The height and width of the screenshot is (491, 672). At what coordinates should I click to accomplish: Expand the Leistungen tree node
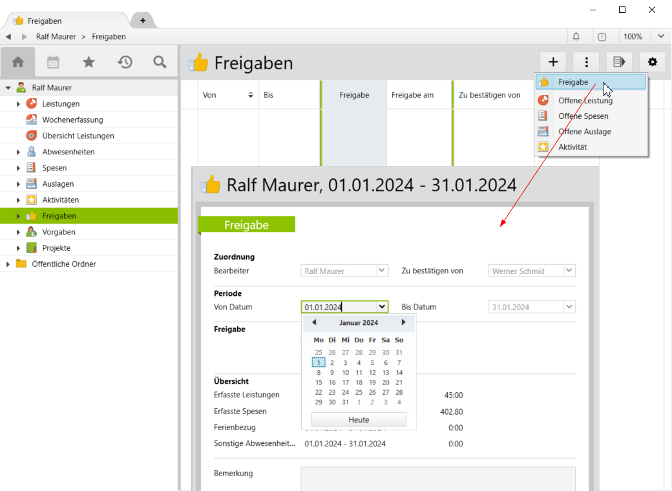[19, 104]
